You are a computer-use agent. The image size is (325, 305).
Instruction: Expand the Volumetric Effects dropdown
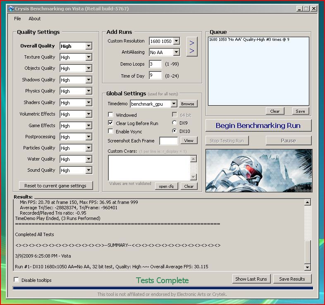coord(88,114)
